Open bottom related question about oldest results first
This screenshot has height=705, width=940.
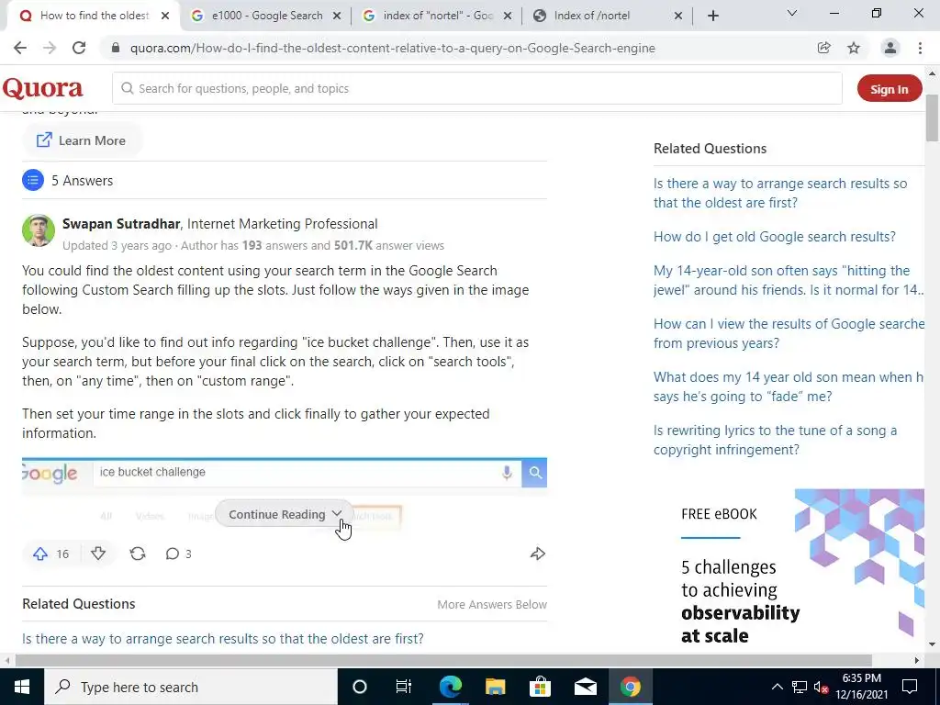click(x=223, y=639)
